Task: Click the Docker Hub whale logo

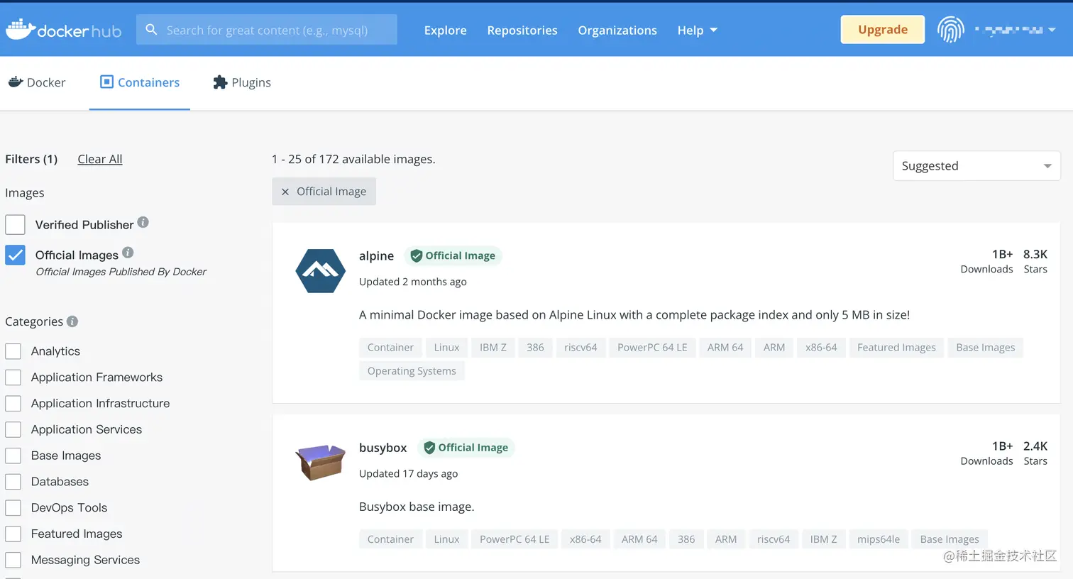Action: tap(63, 30)
